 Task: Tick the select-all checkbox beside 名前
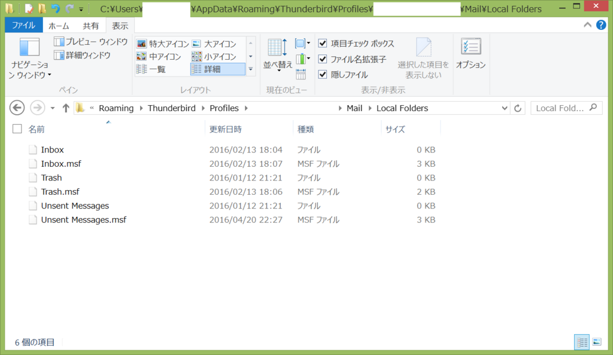(17, 128)
